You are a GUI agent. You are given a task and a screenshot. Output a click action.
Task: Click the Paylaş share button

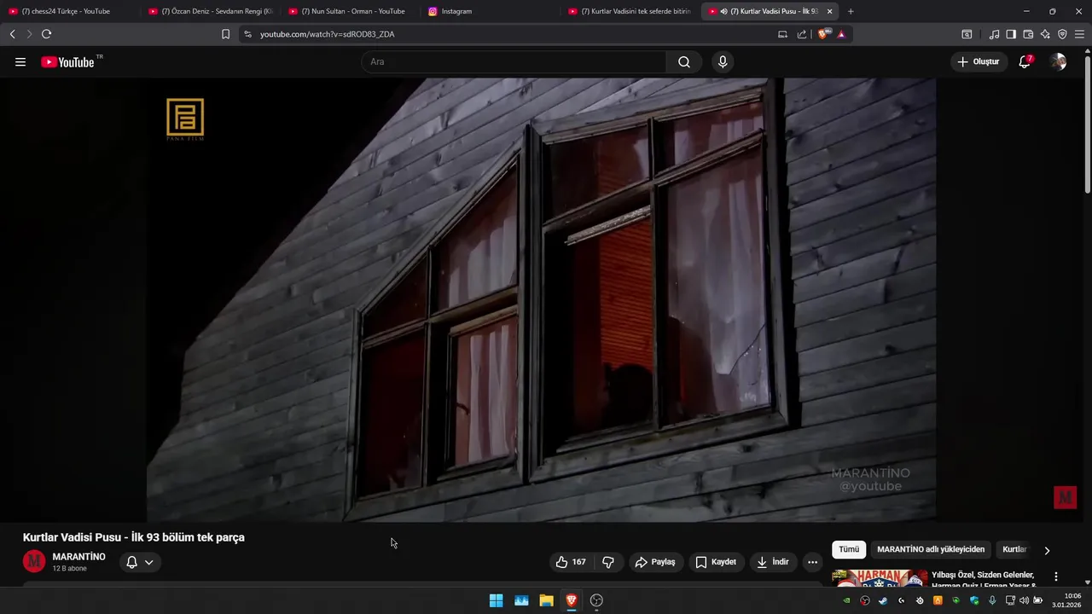[655, 562]
